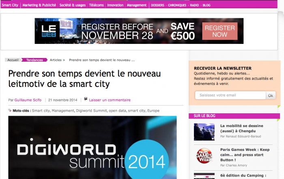The width and height of the screenshot is (284, 179).
Task: Open Société & usages section
Action: tap(73, 5)
